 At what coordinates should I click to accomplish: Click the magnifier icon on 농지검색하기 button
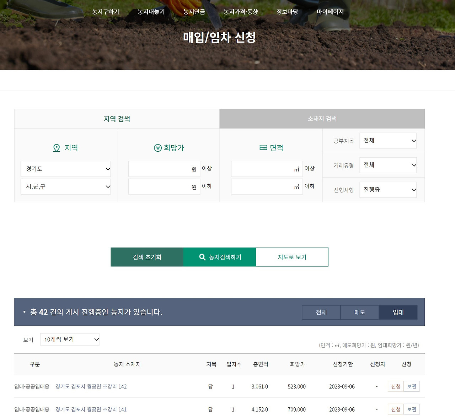click(x=203, y=257)
